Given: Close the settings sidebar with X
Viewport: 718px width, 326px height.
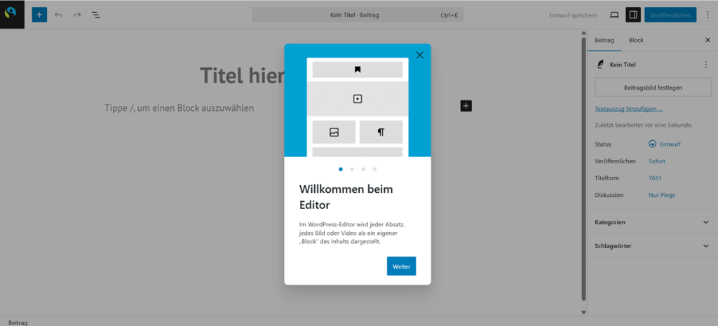Looking at the screenshot, I should click(707, 40).
